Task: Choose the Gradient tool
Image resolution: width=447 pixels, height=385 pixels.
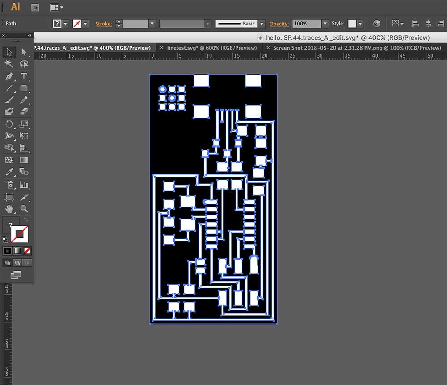Action: click(x=24, y=160)
